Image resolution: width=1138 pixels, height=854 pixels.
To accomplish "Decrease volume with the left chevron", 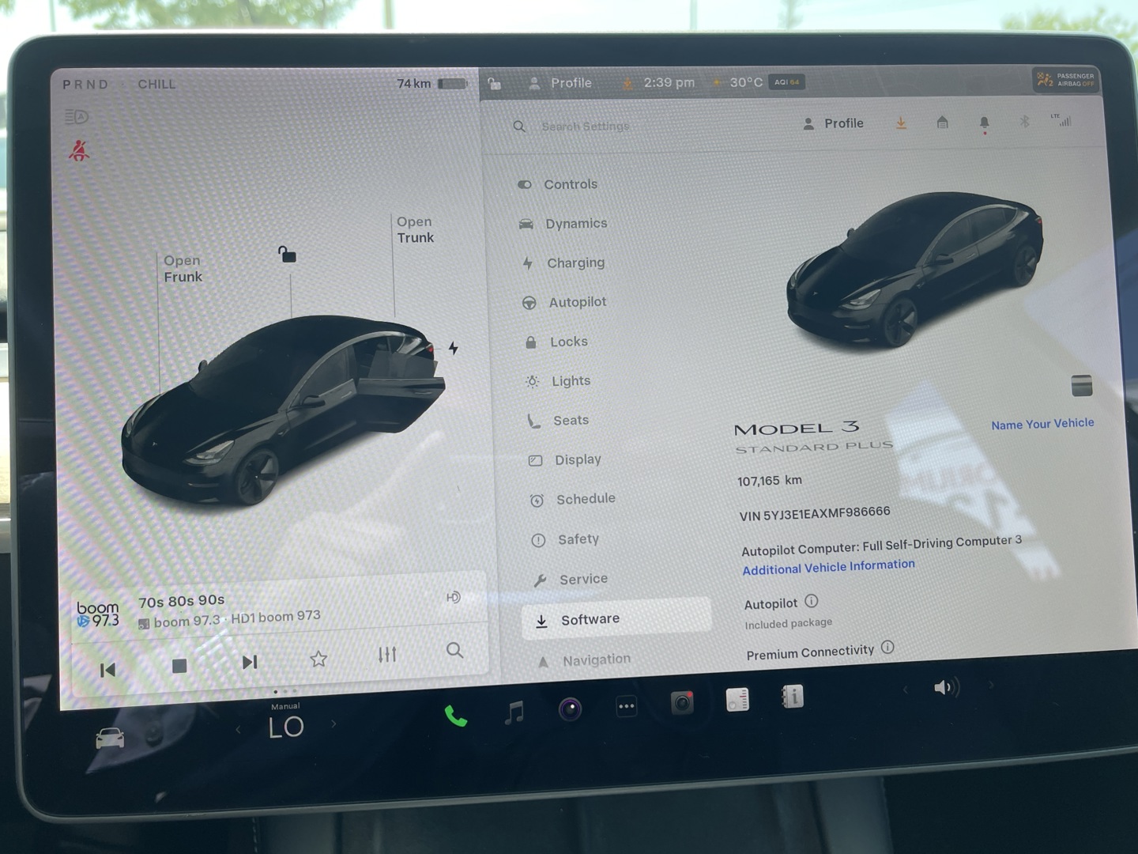I will point(906,690).
